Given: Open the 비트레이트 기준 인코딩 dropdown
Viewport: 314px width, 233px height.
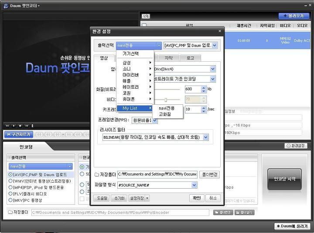Looking at the screenshot, I should point(213,79).
